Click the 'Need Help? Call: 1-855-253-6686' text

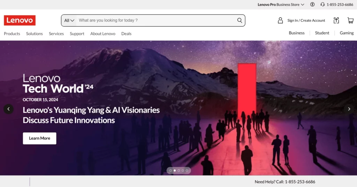point(285,182)
